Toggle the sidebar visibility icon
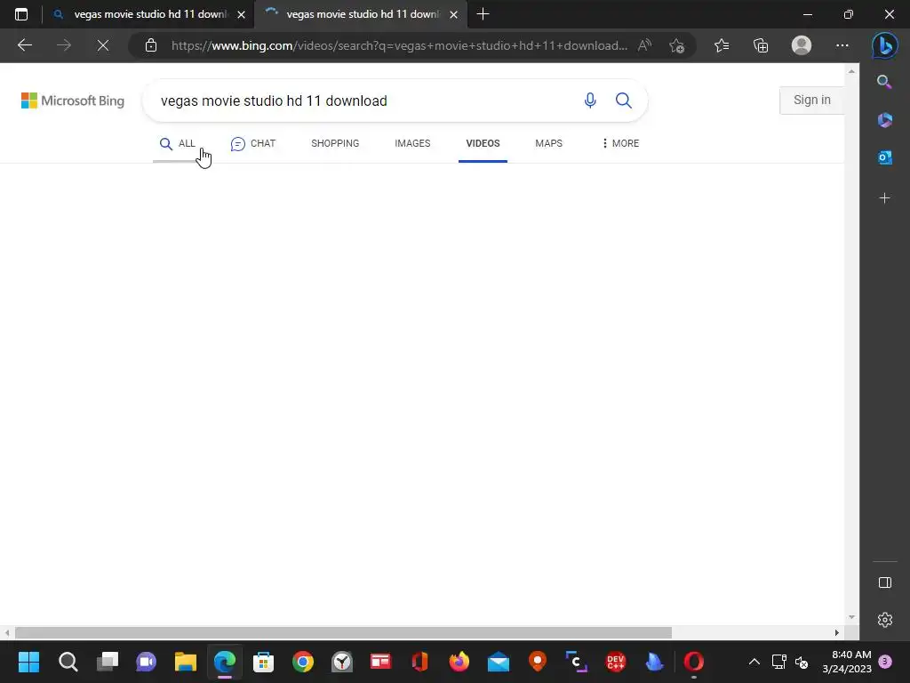The image size is (910, 683). [x=884, y=583]
